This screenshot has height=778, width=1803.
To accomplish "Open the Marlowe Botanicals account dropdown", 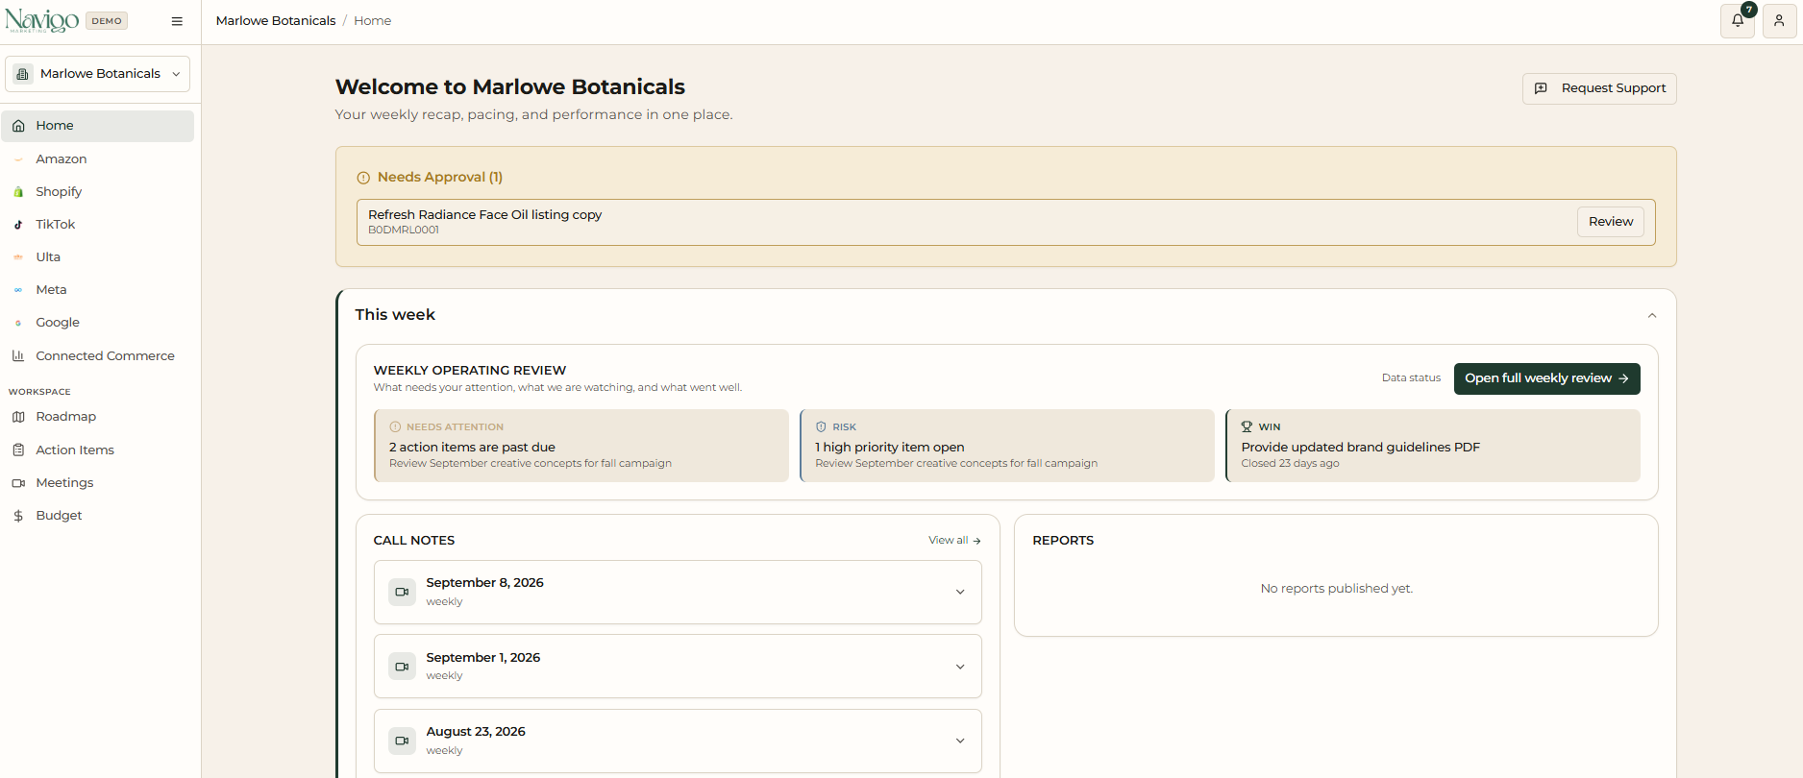I will (98, 74).
